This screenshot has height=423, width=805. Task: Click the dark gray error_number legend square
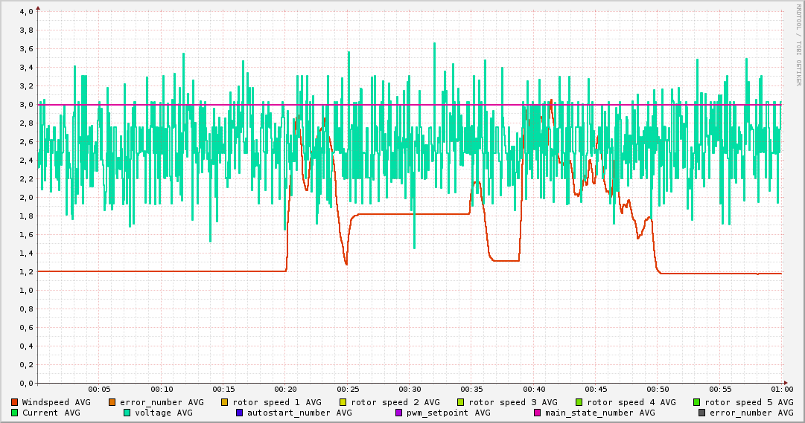point(701,413)
